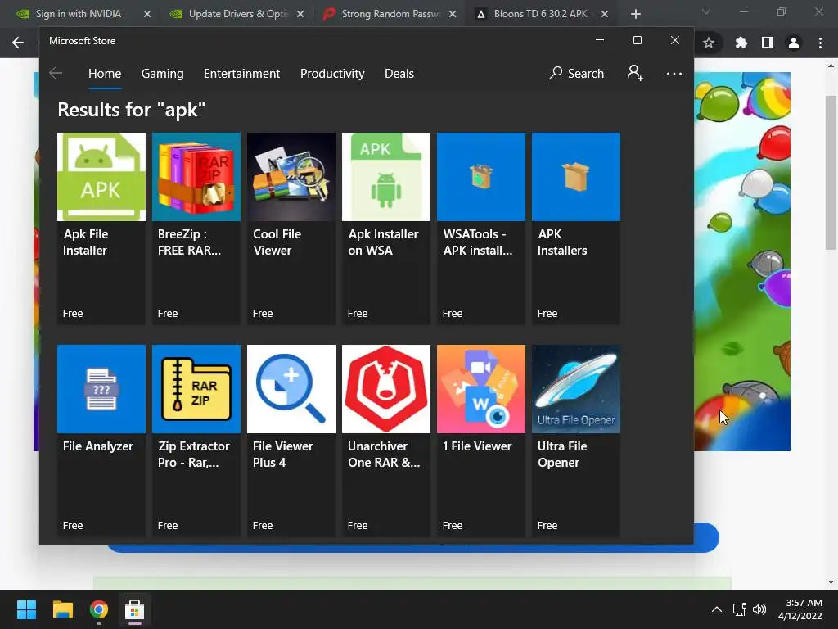The image size is (838, 629).
Task: Open the 1 File Viewer app icon
Action: (481, 389)
